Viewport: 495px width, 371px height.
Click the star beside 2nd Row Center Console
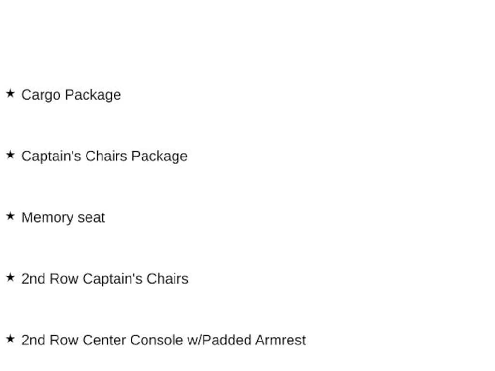[x=10, y=339]
